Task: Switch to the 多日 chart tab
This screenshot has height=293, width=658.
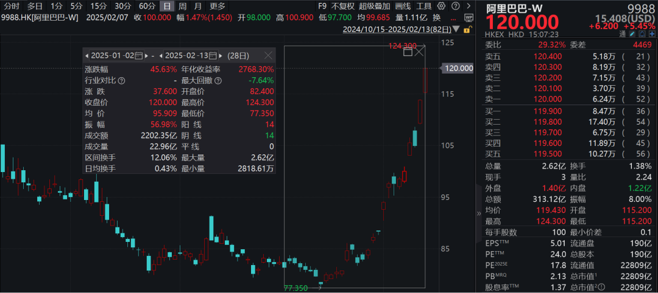Action: (34, 6)
